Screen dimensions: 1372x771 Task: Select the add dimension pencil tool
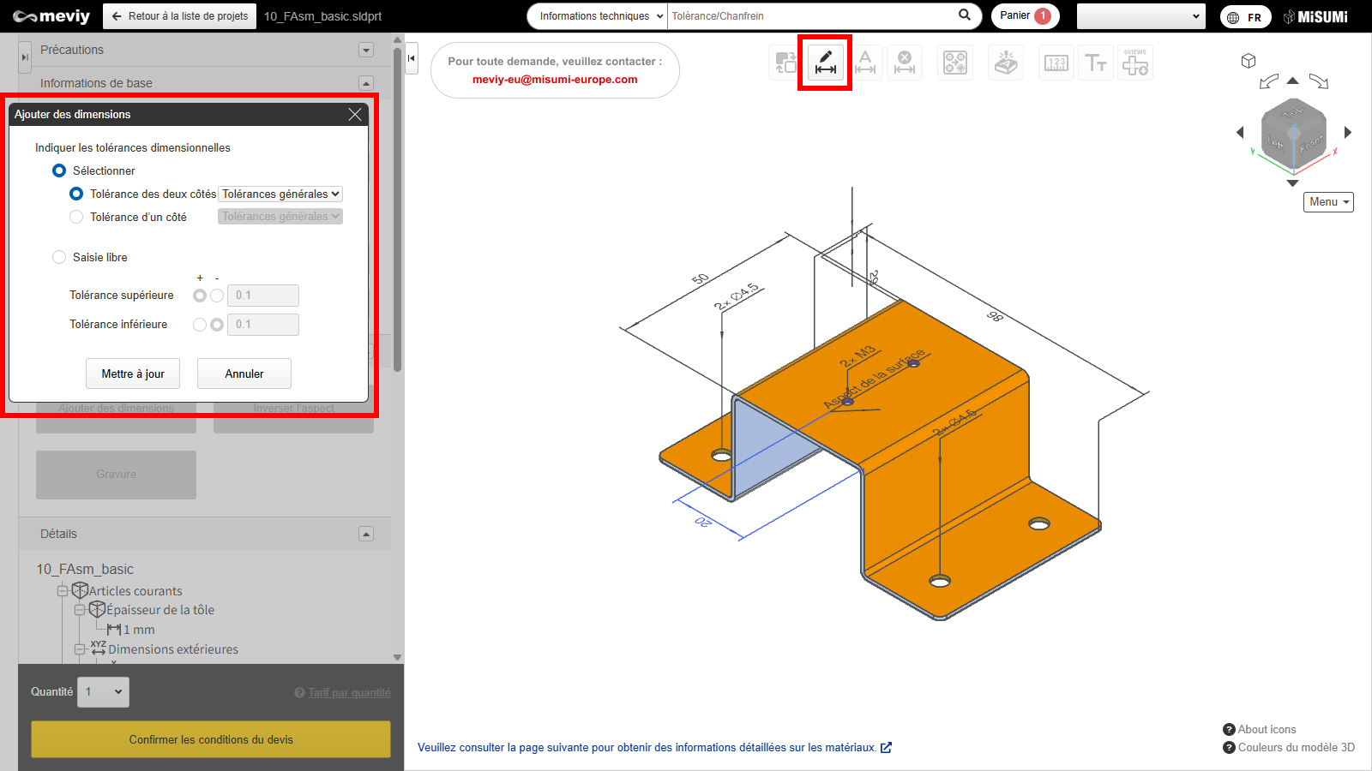825,63
